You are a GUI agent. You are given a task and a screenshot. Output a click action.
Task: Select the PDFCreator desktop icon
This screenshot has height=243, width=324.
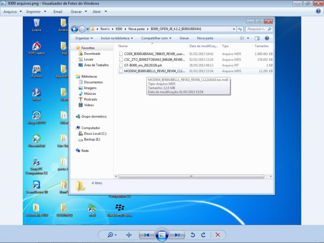[x=37, y=48]
